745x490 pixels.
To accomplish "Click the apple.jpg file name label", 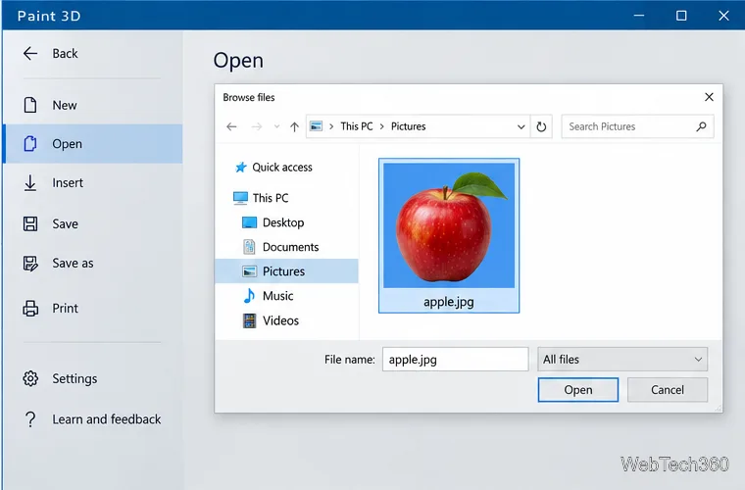I will (x=449, y=302).
